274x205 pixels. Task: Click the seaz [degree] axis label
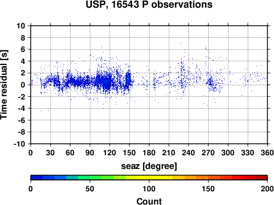(149, 166)
